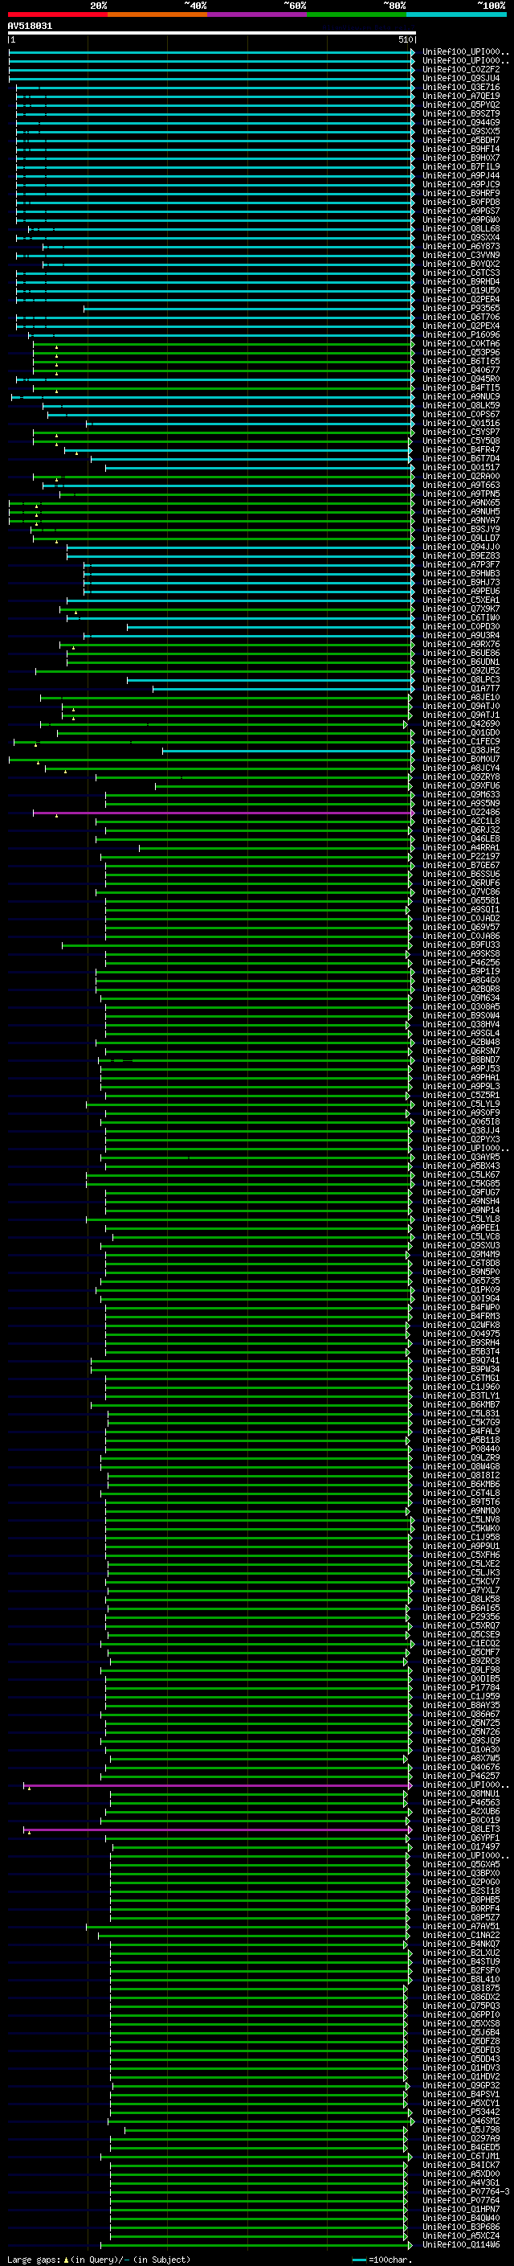Select the AV518031 query label
The width and height of the screenshot is (514, 2266).
pos(30,27)
